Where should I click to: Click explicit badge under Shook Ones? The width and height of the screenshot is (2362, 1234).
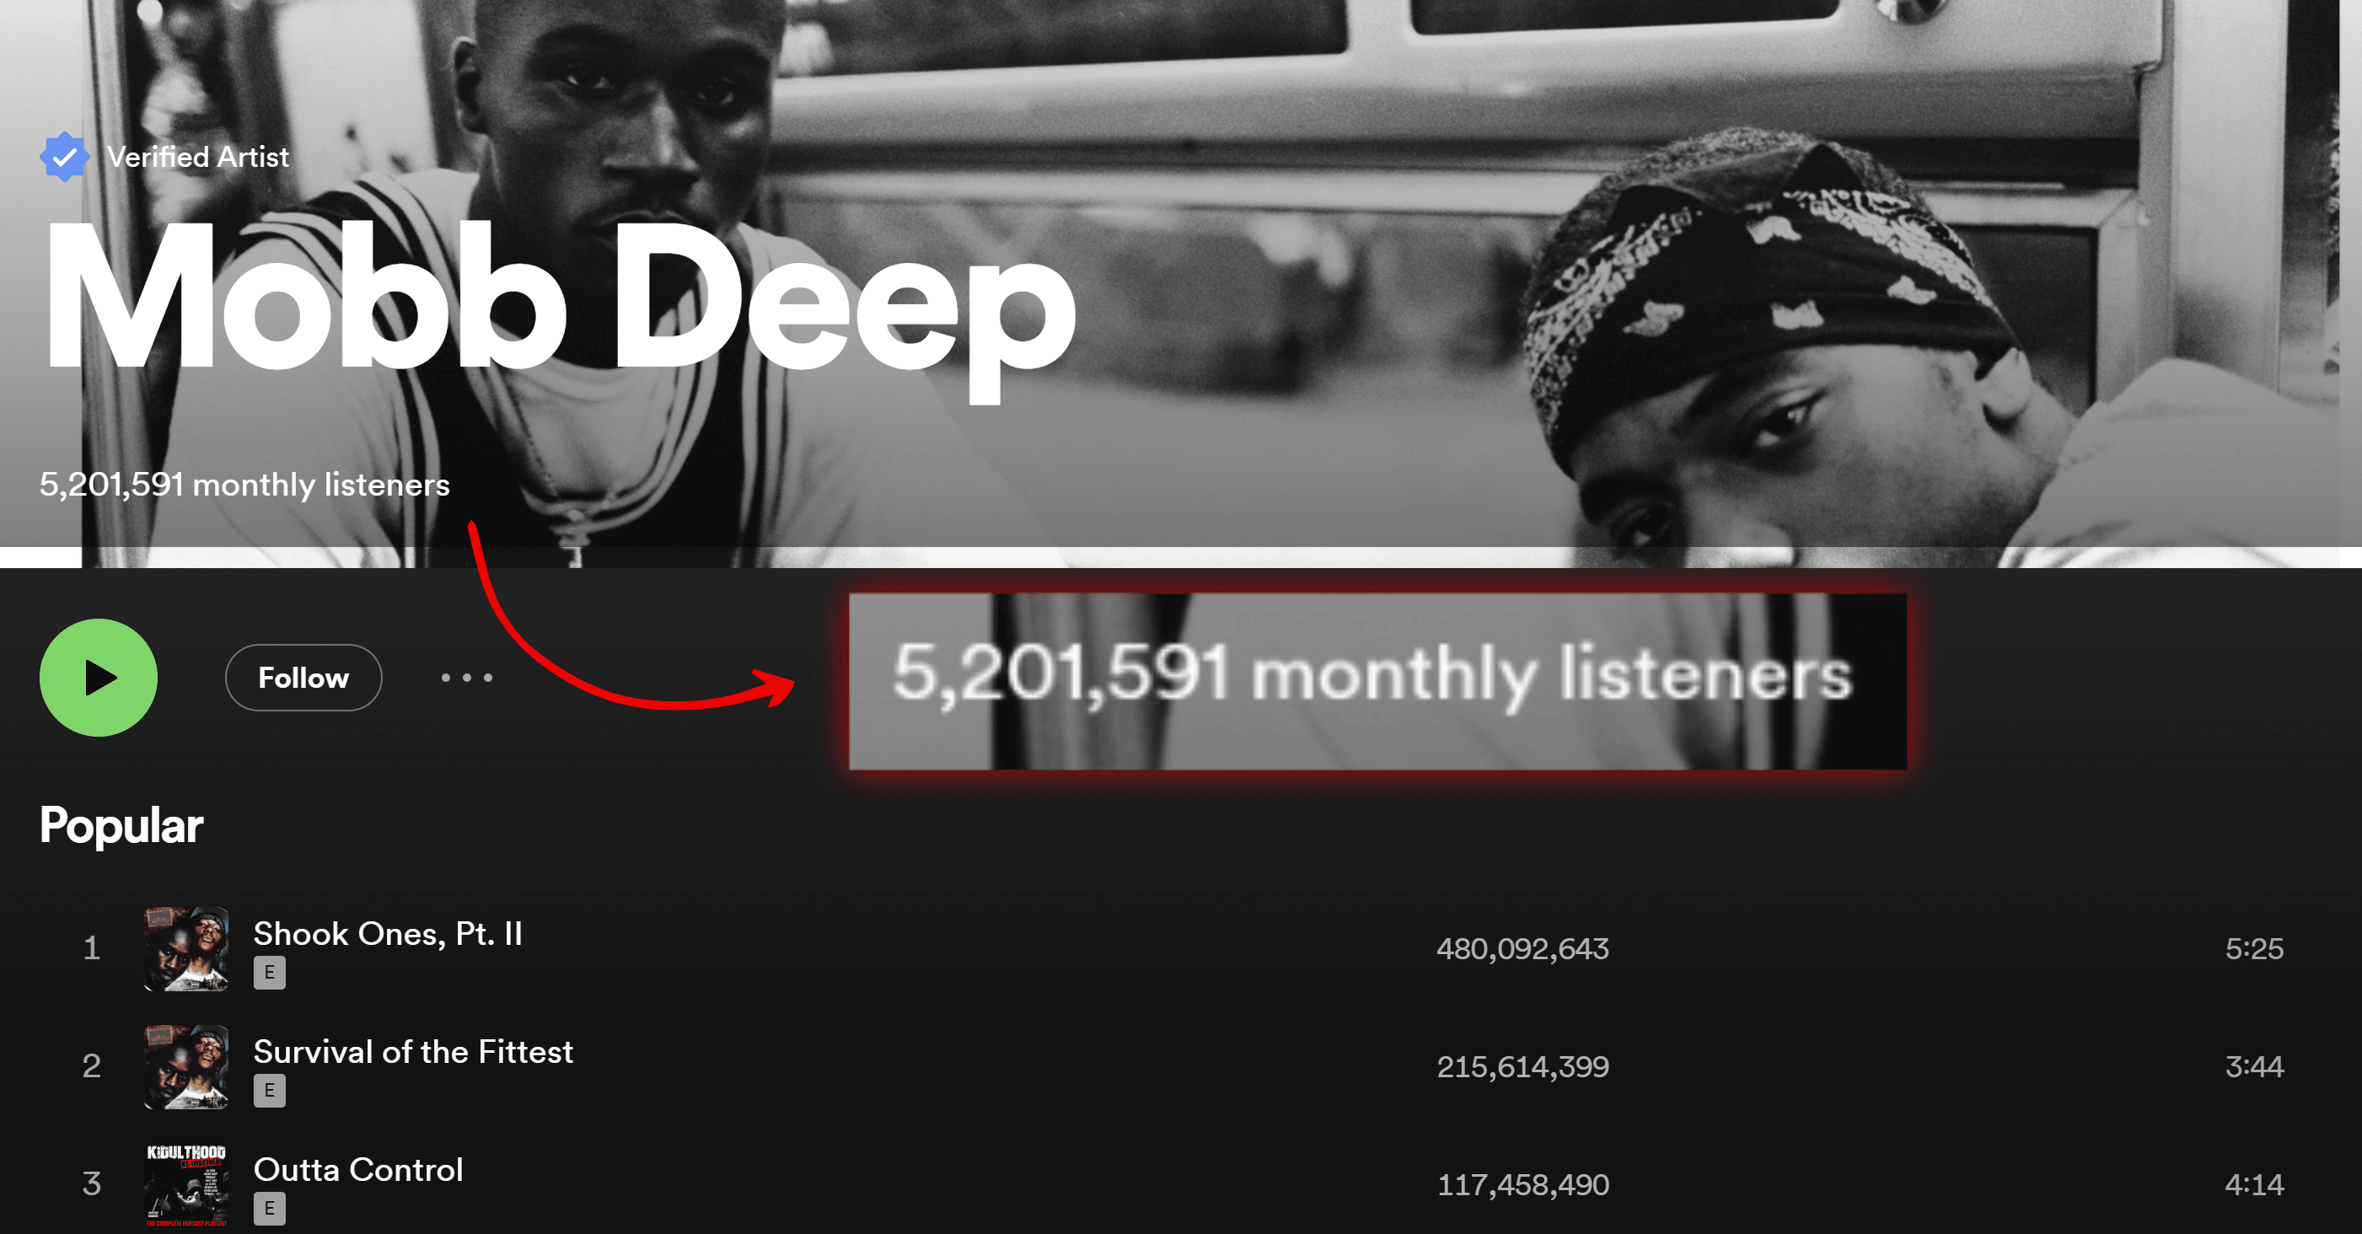click(270, 973)
